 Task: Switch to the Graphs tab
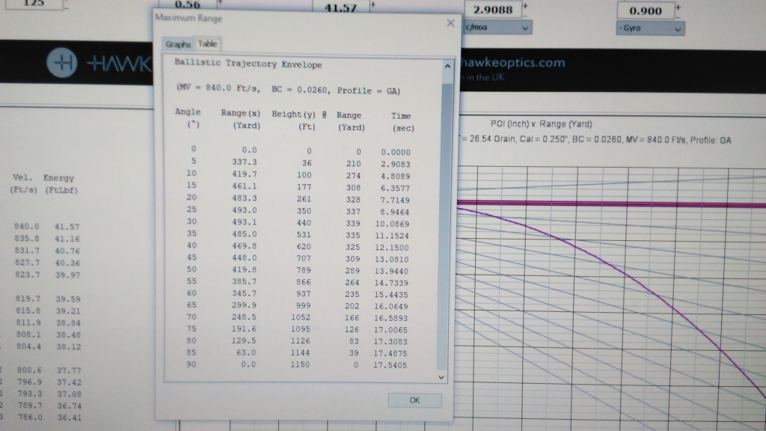coord(178,44)
